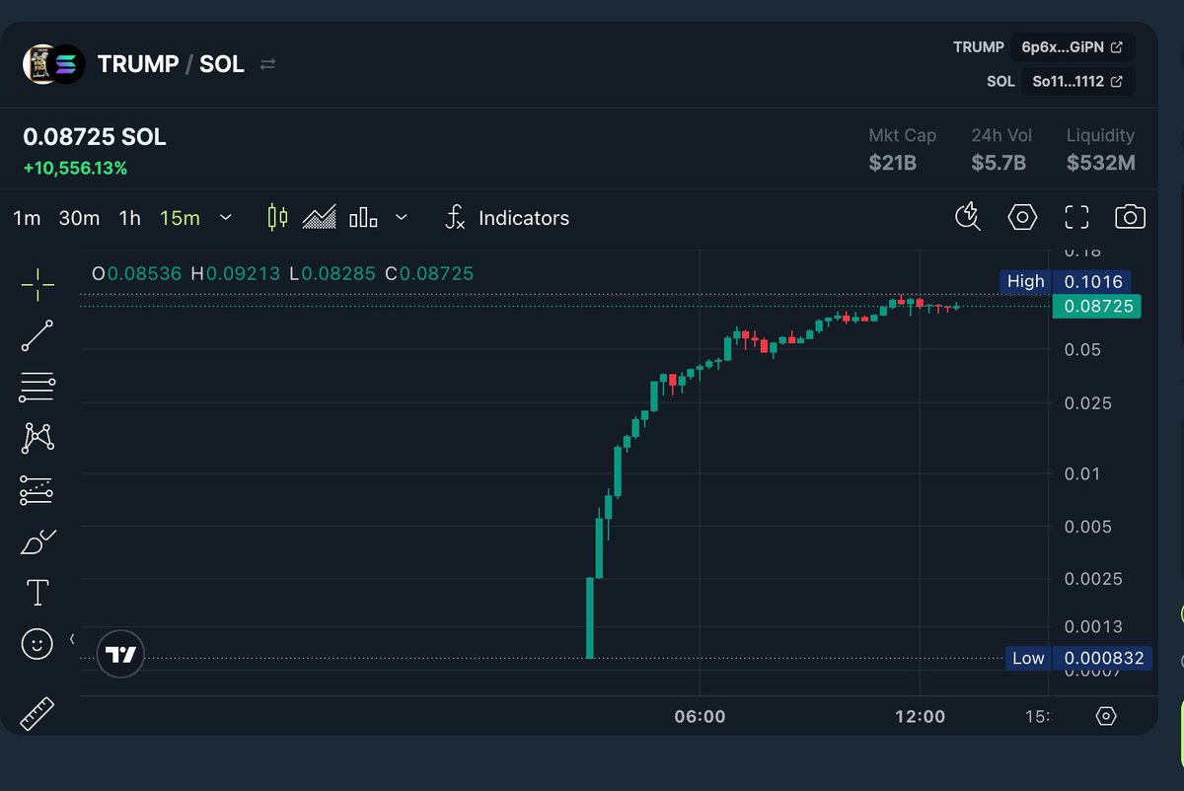
Task: Click the L0.08285 low value
Action: click(x=332, y=273)
